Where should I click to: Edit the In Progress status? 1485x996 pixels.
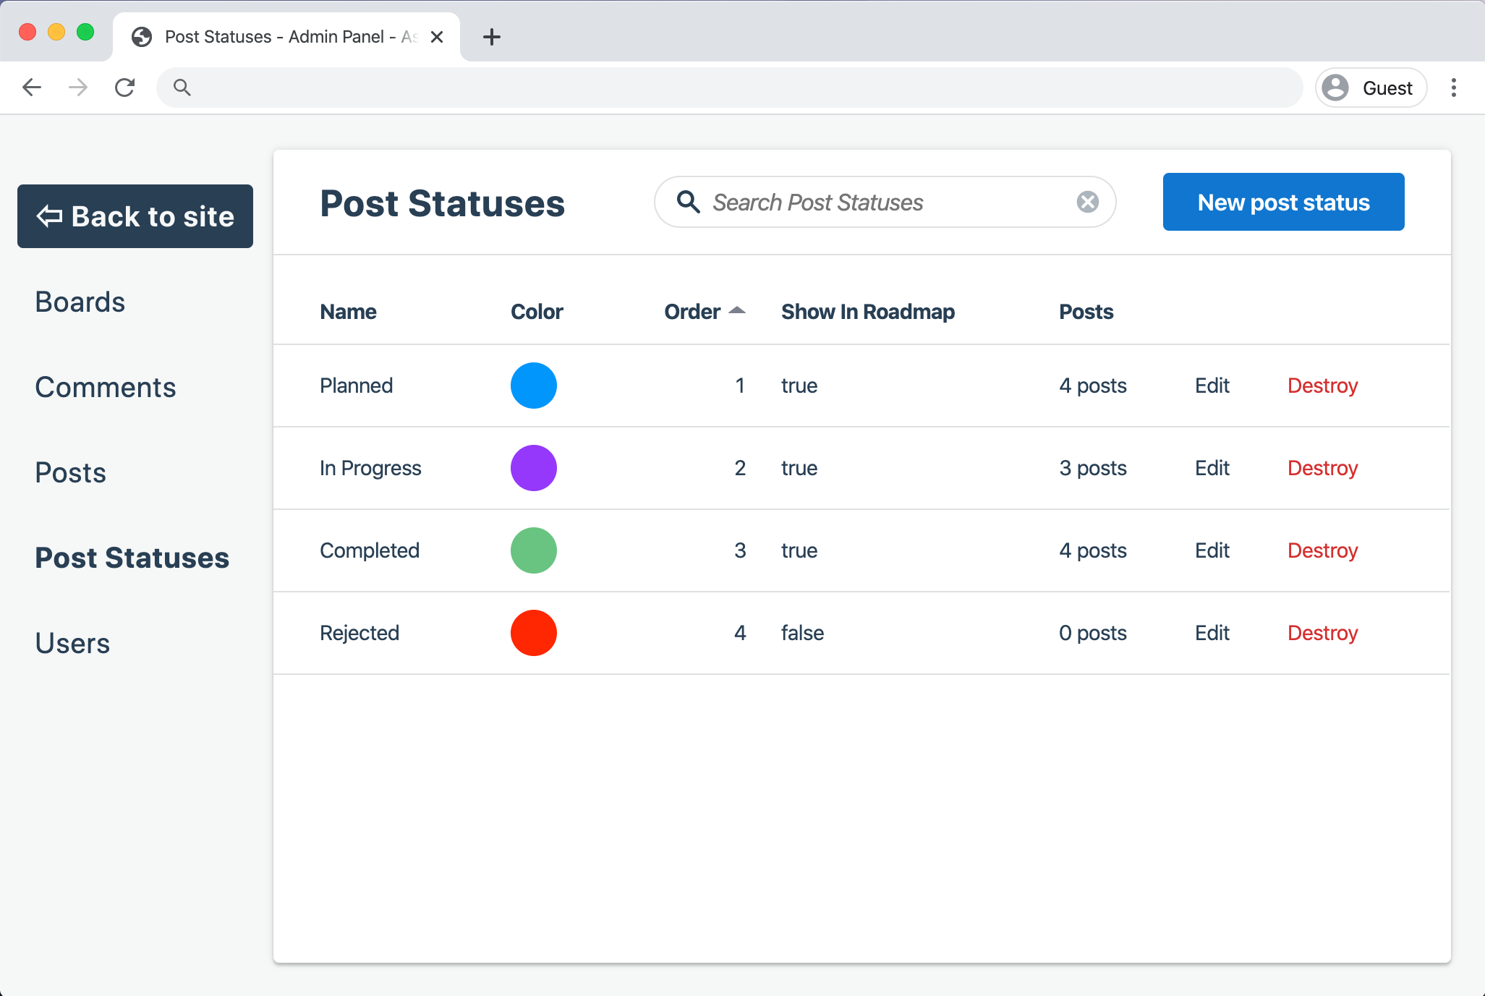(1212, 468)
